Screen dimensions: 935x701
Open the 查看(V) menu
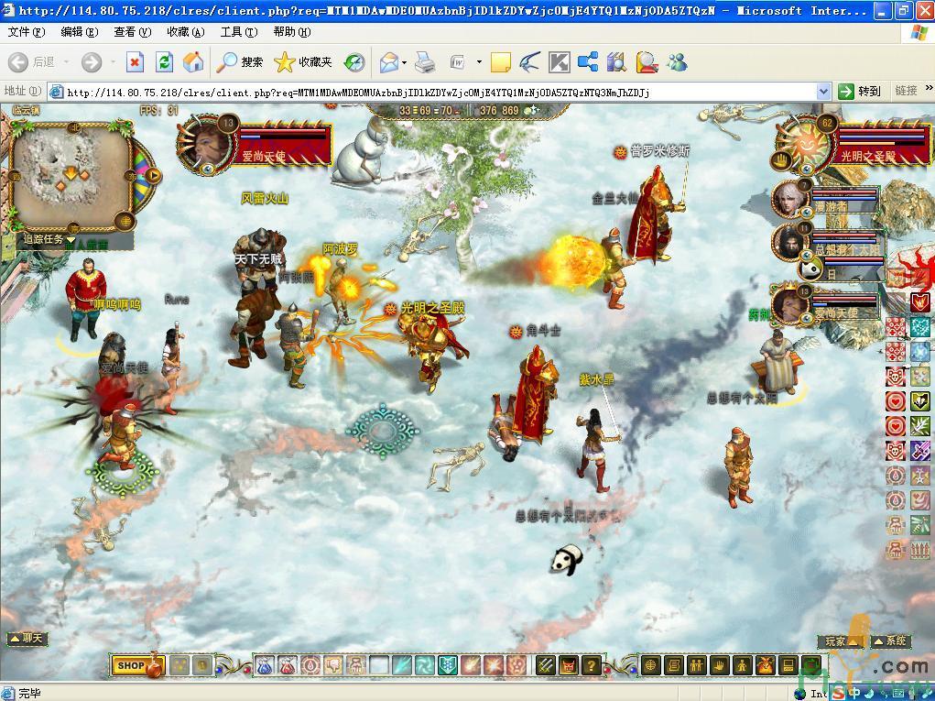coord(132,32)
